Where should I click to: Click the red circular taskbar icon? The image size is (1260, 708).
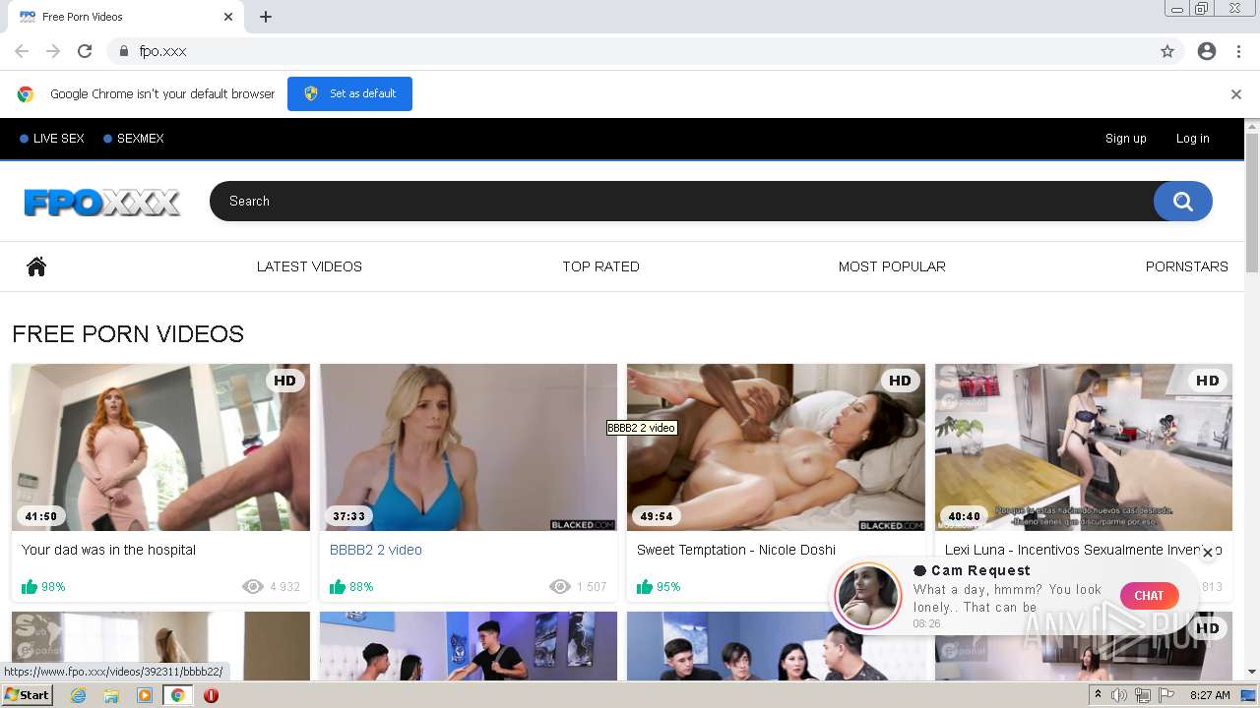coord(211,695)
